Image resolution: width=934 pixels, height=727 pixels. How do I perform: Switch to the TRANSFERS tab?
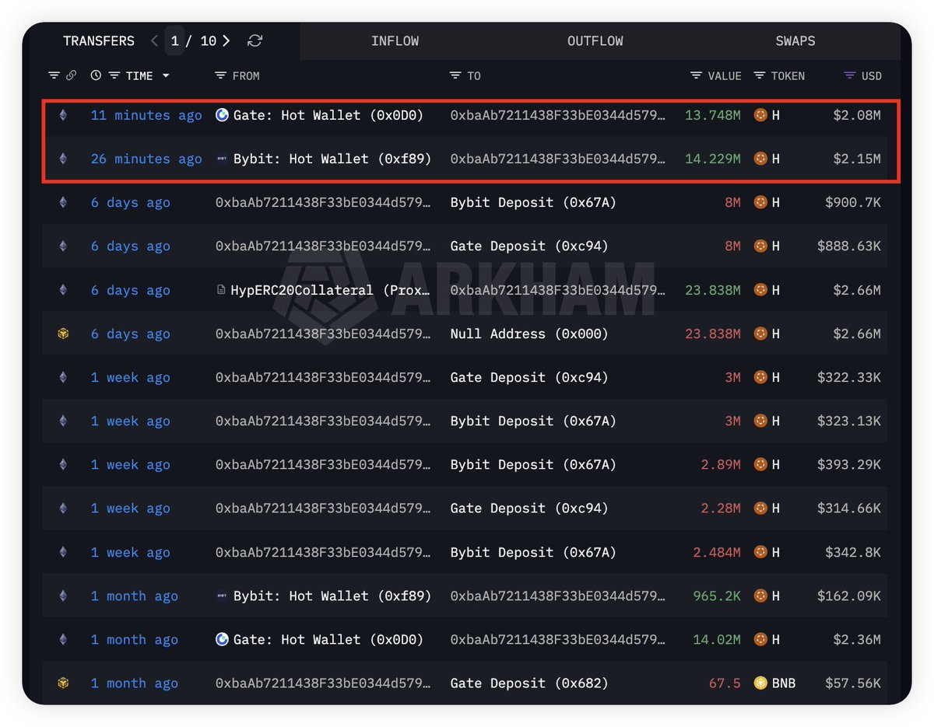tap(99, 40)
